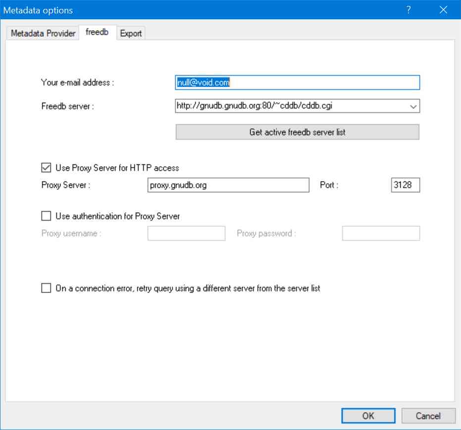Select the freedb tab
The image size is (461, 430).
pos(97,33)
